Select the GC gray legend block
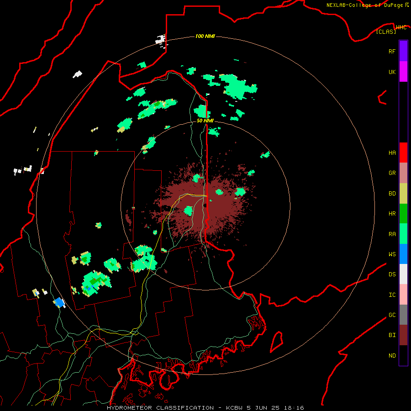411x411 pixels. 403,315
